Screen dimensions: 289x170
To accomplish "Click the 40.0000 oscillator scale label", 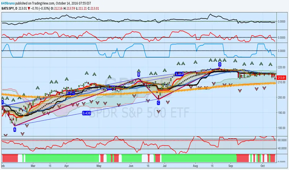I will tap(282, 148).
